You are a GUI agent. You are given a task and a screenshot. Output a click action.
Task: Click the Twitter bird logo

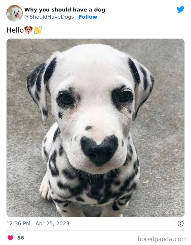[180, 9]
